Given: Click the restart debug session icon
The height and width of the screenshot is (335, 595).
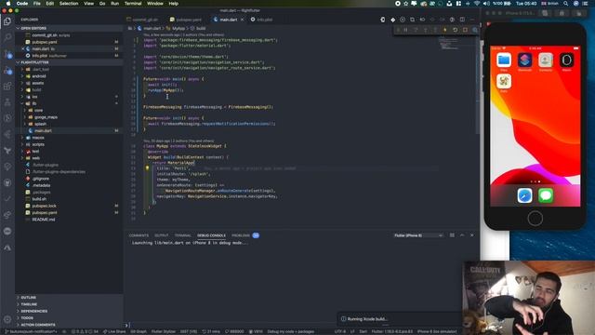Looking at the screenshot, I should (455, 30).
